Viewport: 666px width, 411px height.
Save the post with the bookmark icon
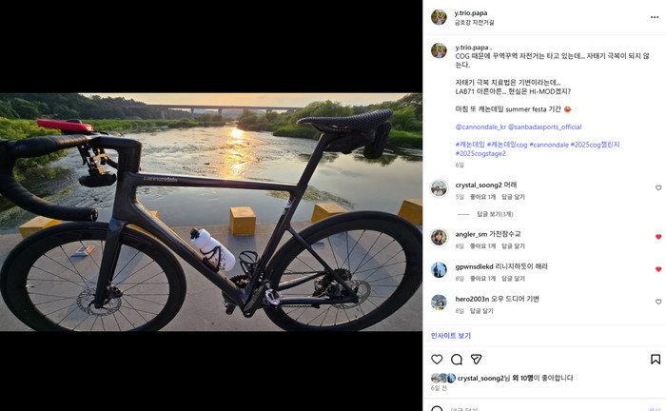tap(656, 360)
